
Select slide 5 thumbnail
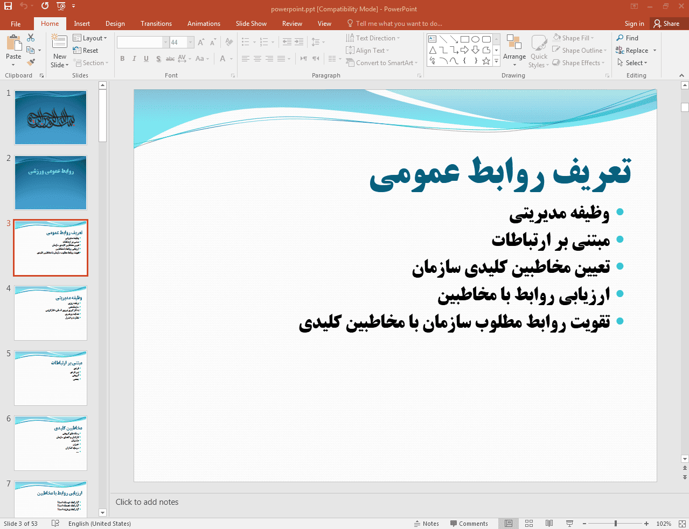[x=51, y=378]
